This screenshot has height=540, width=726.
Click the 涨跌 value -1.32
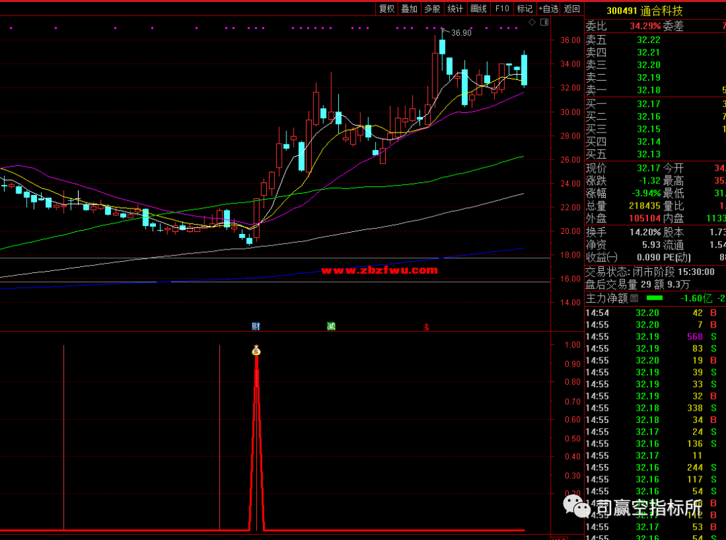[649, 181]
